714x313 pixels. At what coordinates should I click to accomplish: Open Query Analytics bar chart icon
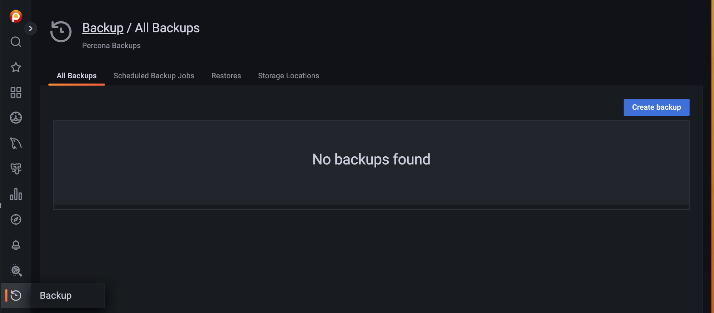click(16, 194)
